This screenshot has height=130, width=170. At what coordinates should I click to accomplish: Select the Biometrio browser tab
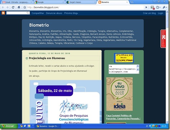(x=113, y=2)
